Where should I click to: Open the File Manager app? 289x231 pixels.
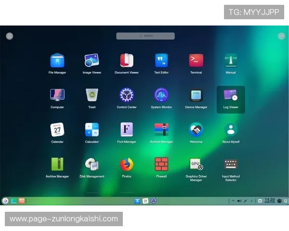pos(57,61)
